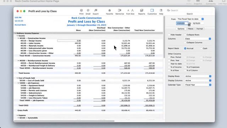The height and width of the screenshot is (128, 227).
Task: Increase font size with large A
Action: tap(132, 10)
